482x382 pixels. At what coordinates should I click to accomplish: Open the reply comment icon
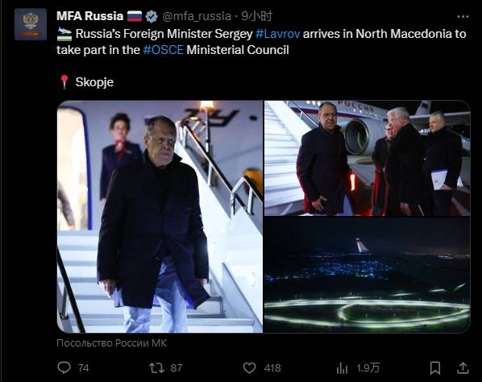pos(64,367)
